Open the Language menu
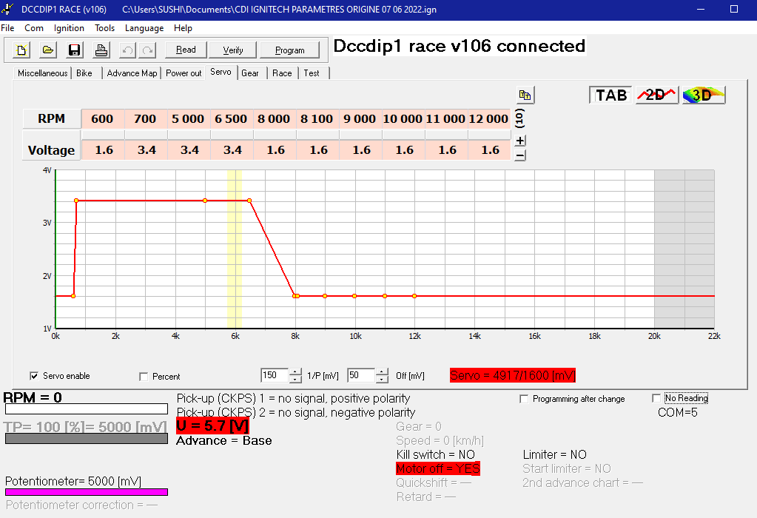Image resolution: width=757 pixels, height=518 pixels. [144, 28]
